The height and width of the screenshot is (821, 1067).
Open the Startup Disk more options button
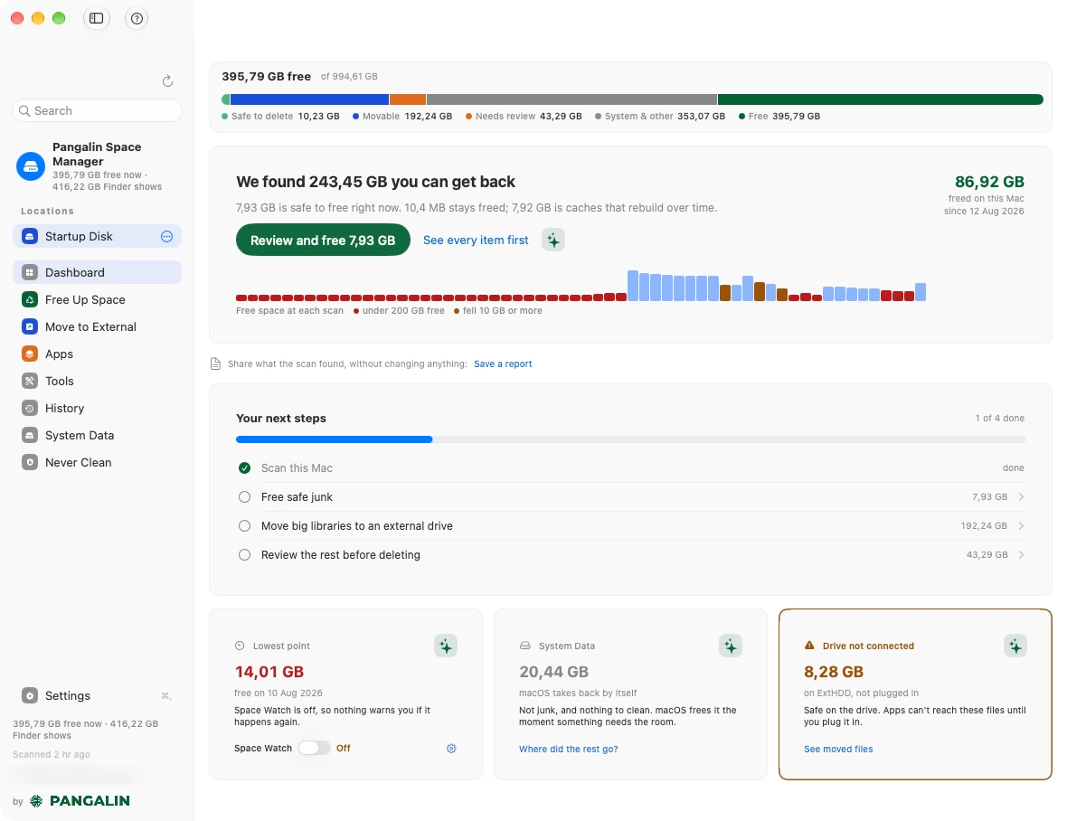click(166, 236)
